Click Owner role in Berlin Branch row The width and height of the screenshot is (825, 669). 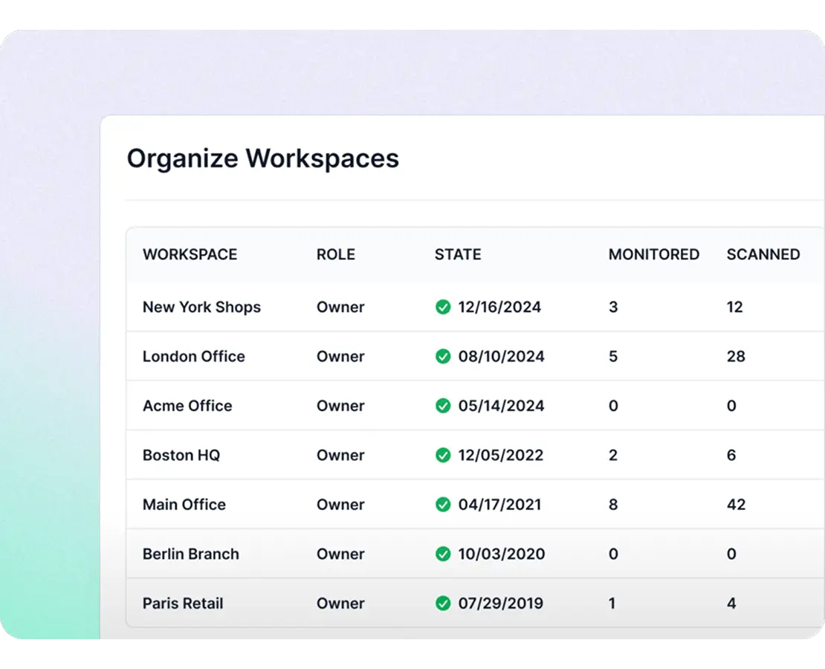coord(340,555)
